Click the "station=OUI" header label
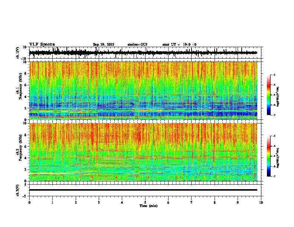The image size is (294, 227). 137,45
